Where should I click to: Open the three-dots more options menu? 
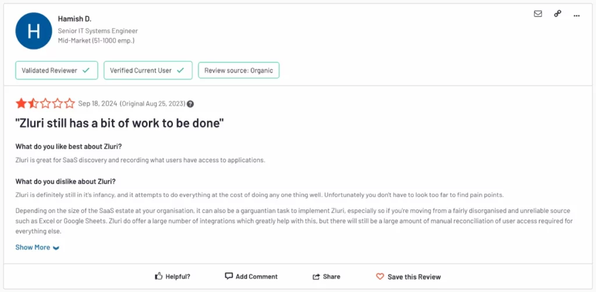(x=577, y=16)
